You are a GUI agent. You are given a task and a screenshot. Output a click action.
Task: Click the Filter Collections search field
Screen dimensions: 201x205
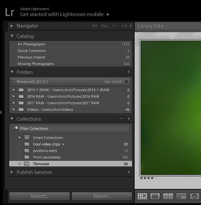[72, 128]
